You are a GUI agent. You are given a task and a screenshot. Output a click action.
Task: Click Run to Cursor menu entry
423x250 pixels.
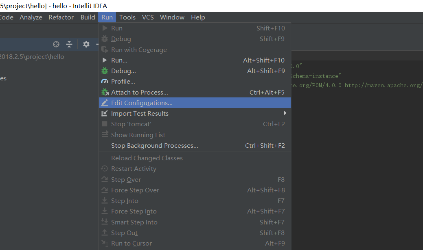pyautogui.click(x=195, y=243)
